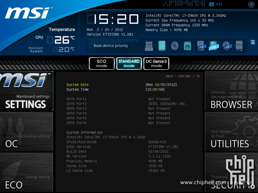Select the USB key boot device icon
Image resolution: width=258 pixels, height=193 pixels.
pos(149,46)
